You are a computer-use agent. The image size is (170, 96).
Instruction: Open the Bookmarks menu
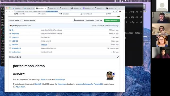pos(31,1)
